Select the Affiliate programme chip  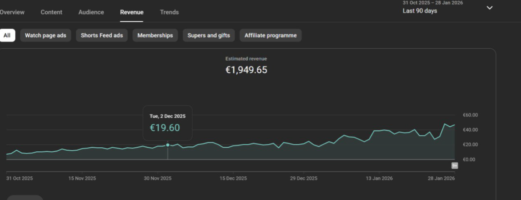(270, 36)
